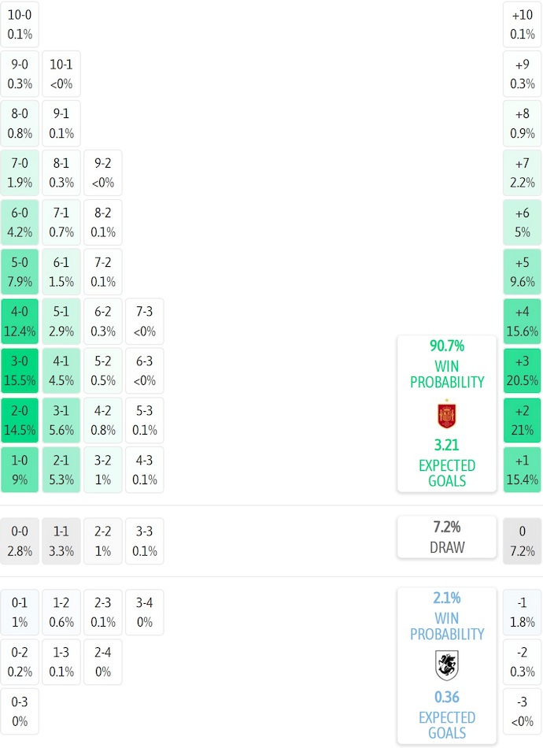Select the 0 margin draw cell
Viewport: 543px width, 748px height.
522,541
